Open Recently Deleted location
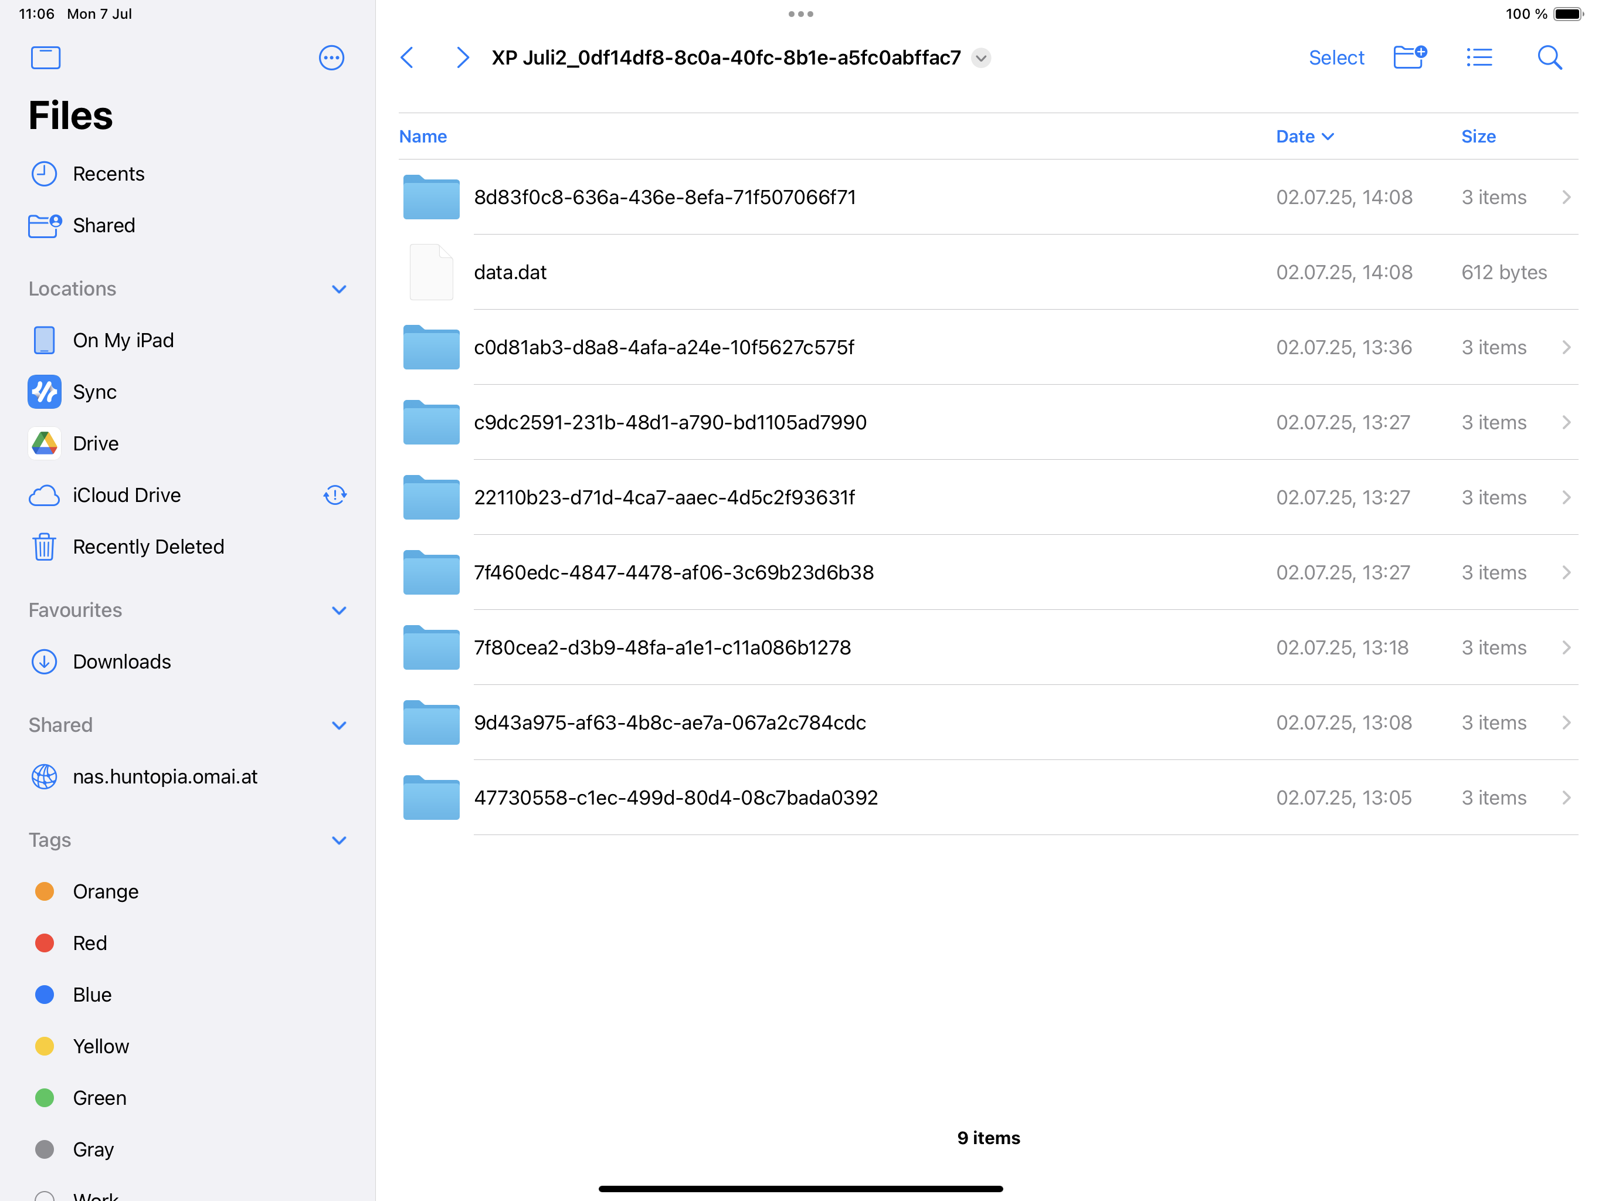This screenshot has width=1602, height=1201. tap(148, 546)
